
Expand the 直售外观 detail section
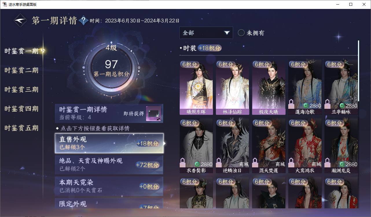109,143
